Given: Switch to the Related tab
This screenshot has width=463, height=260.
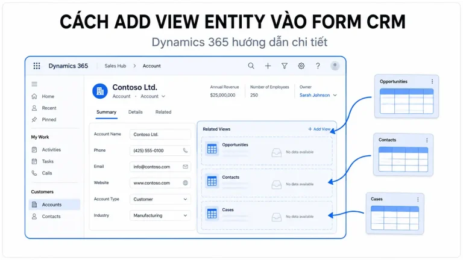Looking at the screenshot, I should [163, 112].
